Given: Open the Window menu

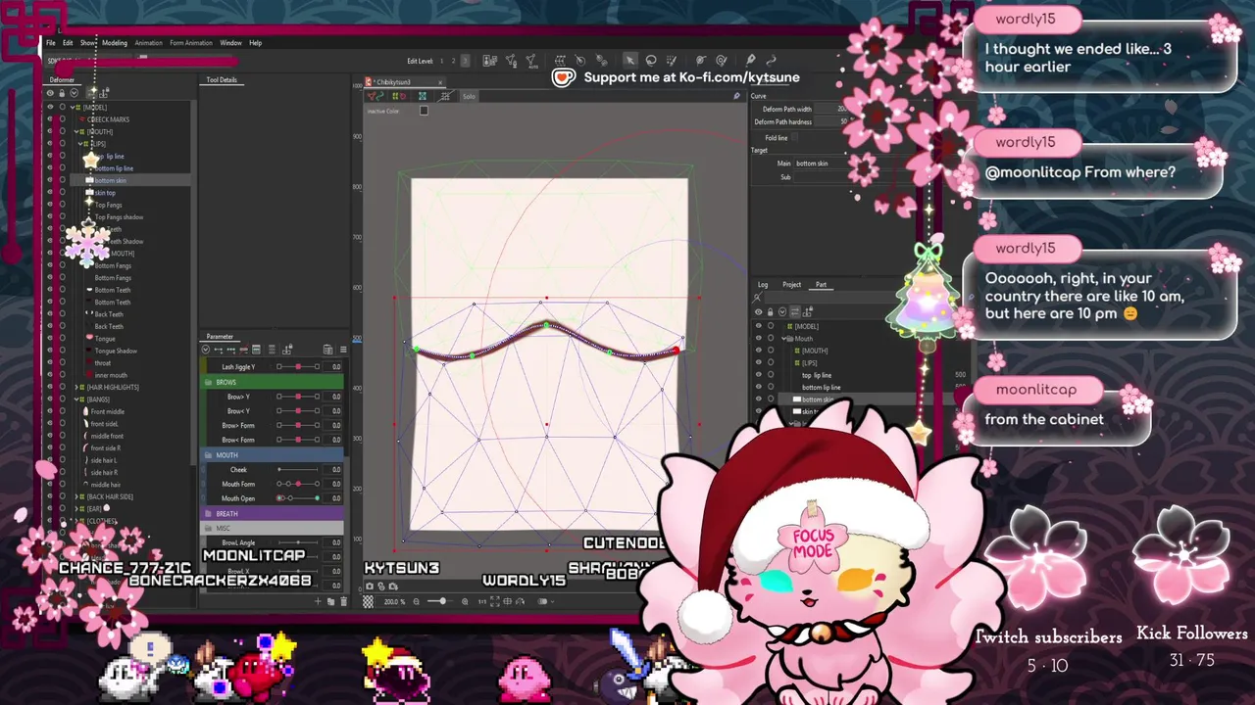Looking at the screenshot, I should [x=230, y=43].
